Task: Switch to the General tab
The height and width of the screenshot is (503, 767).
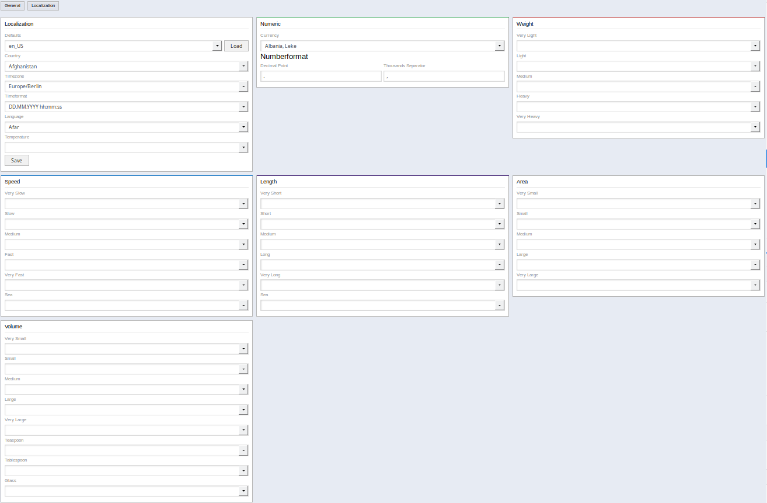Action: (x=12, y=6)
